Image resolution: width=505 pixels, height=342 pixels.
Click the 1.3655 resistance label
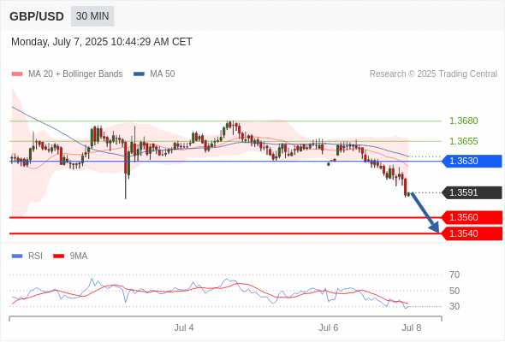463,141
